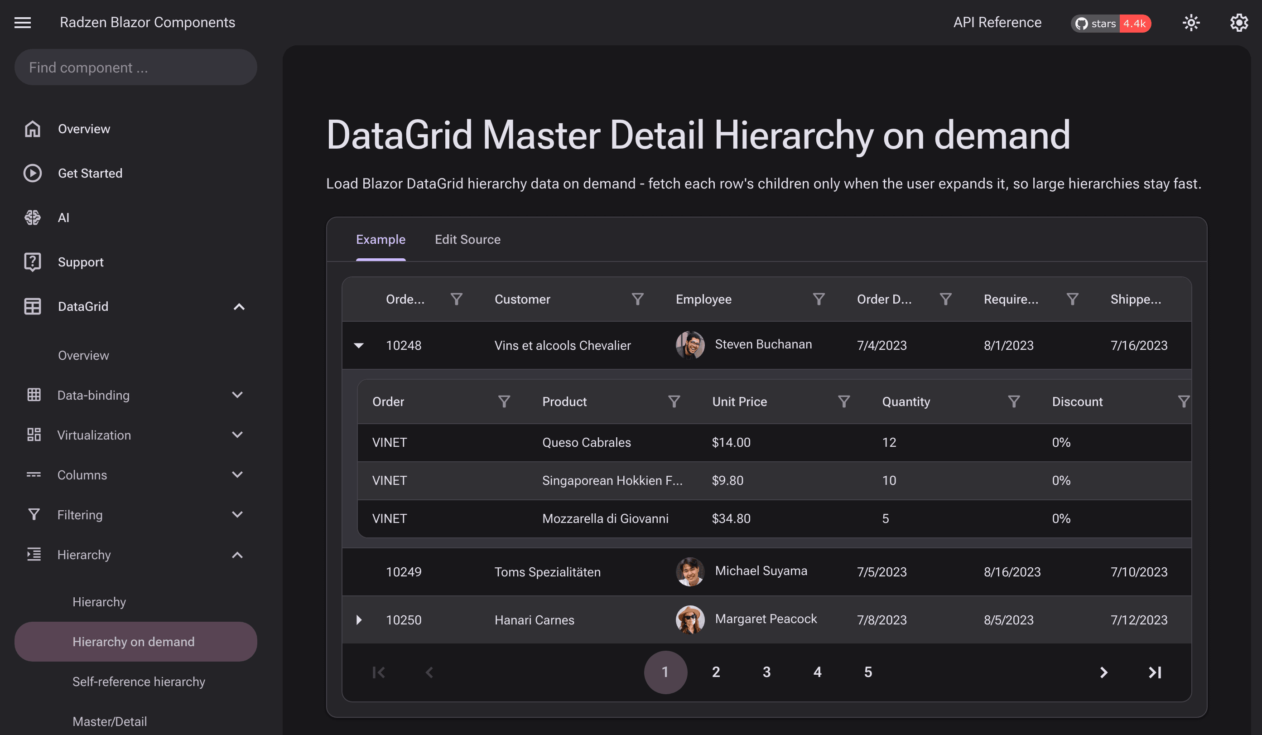Open the Support sidebar item
The width and height of the screenshot is (1262, 735).
click(x=136, y=262)
